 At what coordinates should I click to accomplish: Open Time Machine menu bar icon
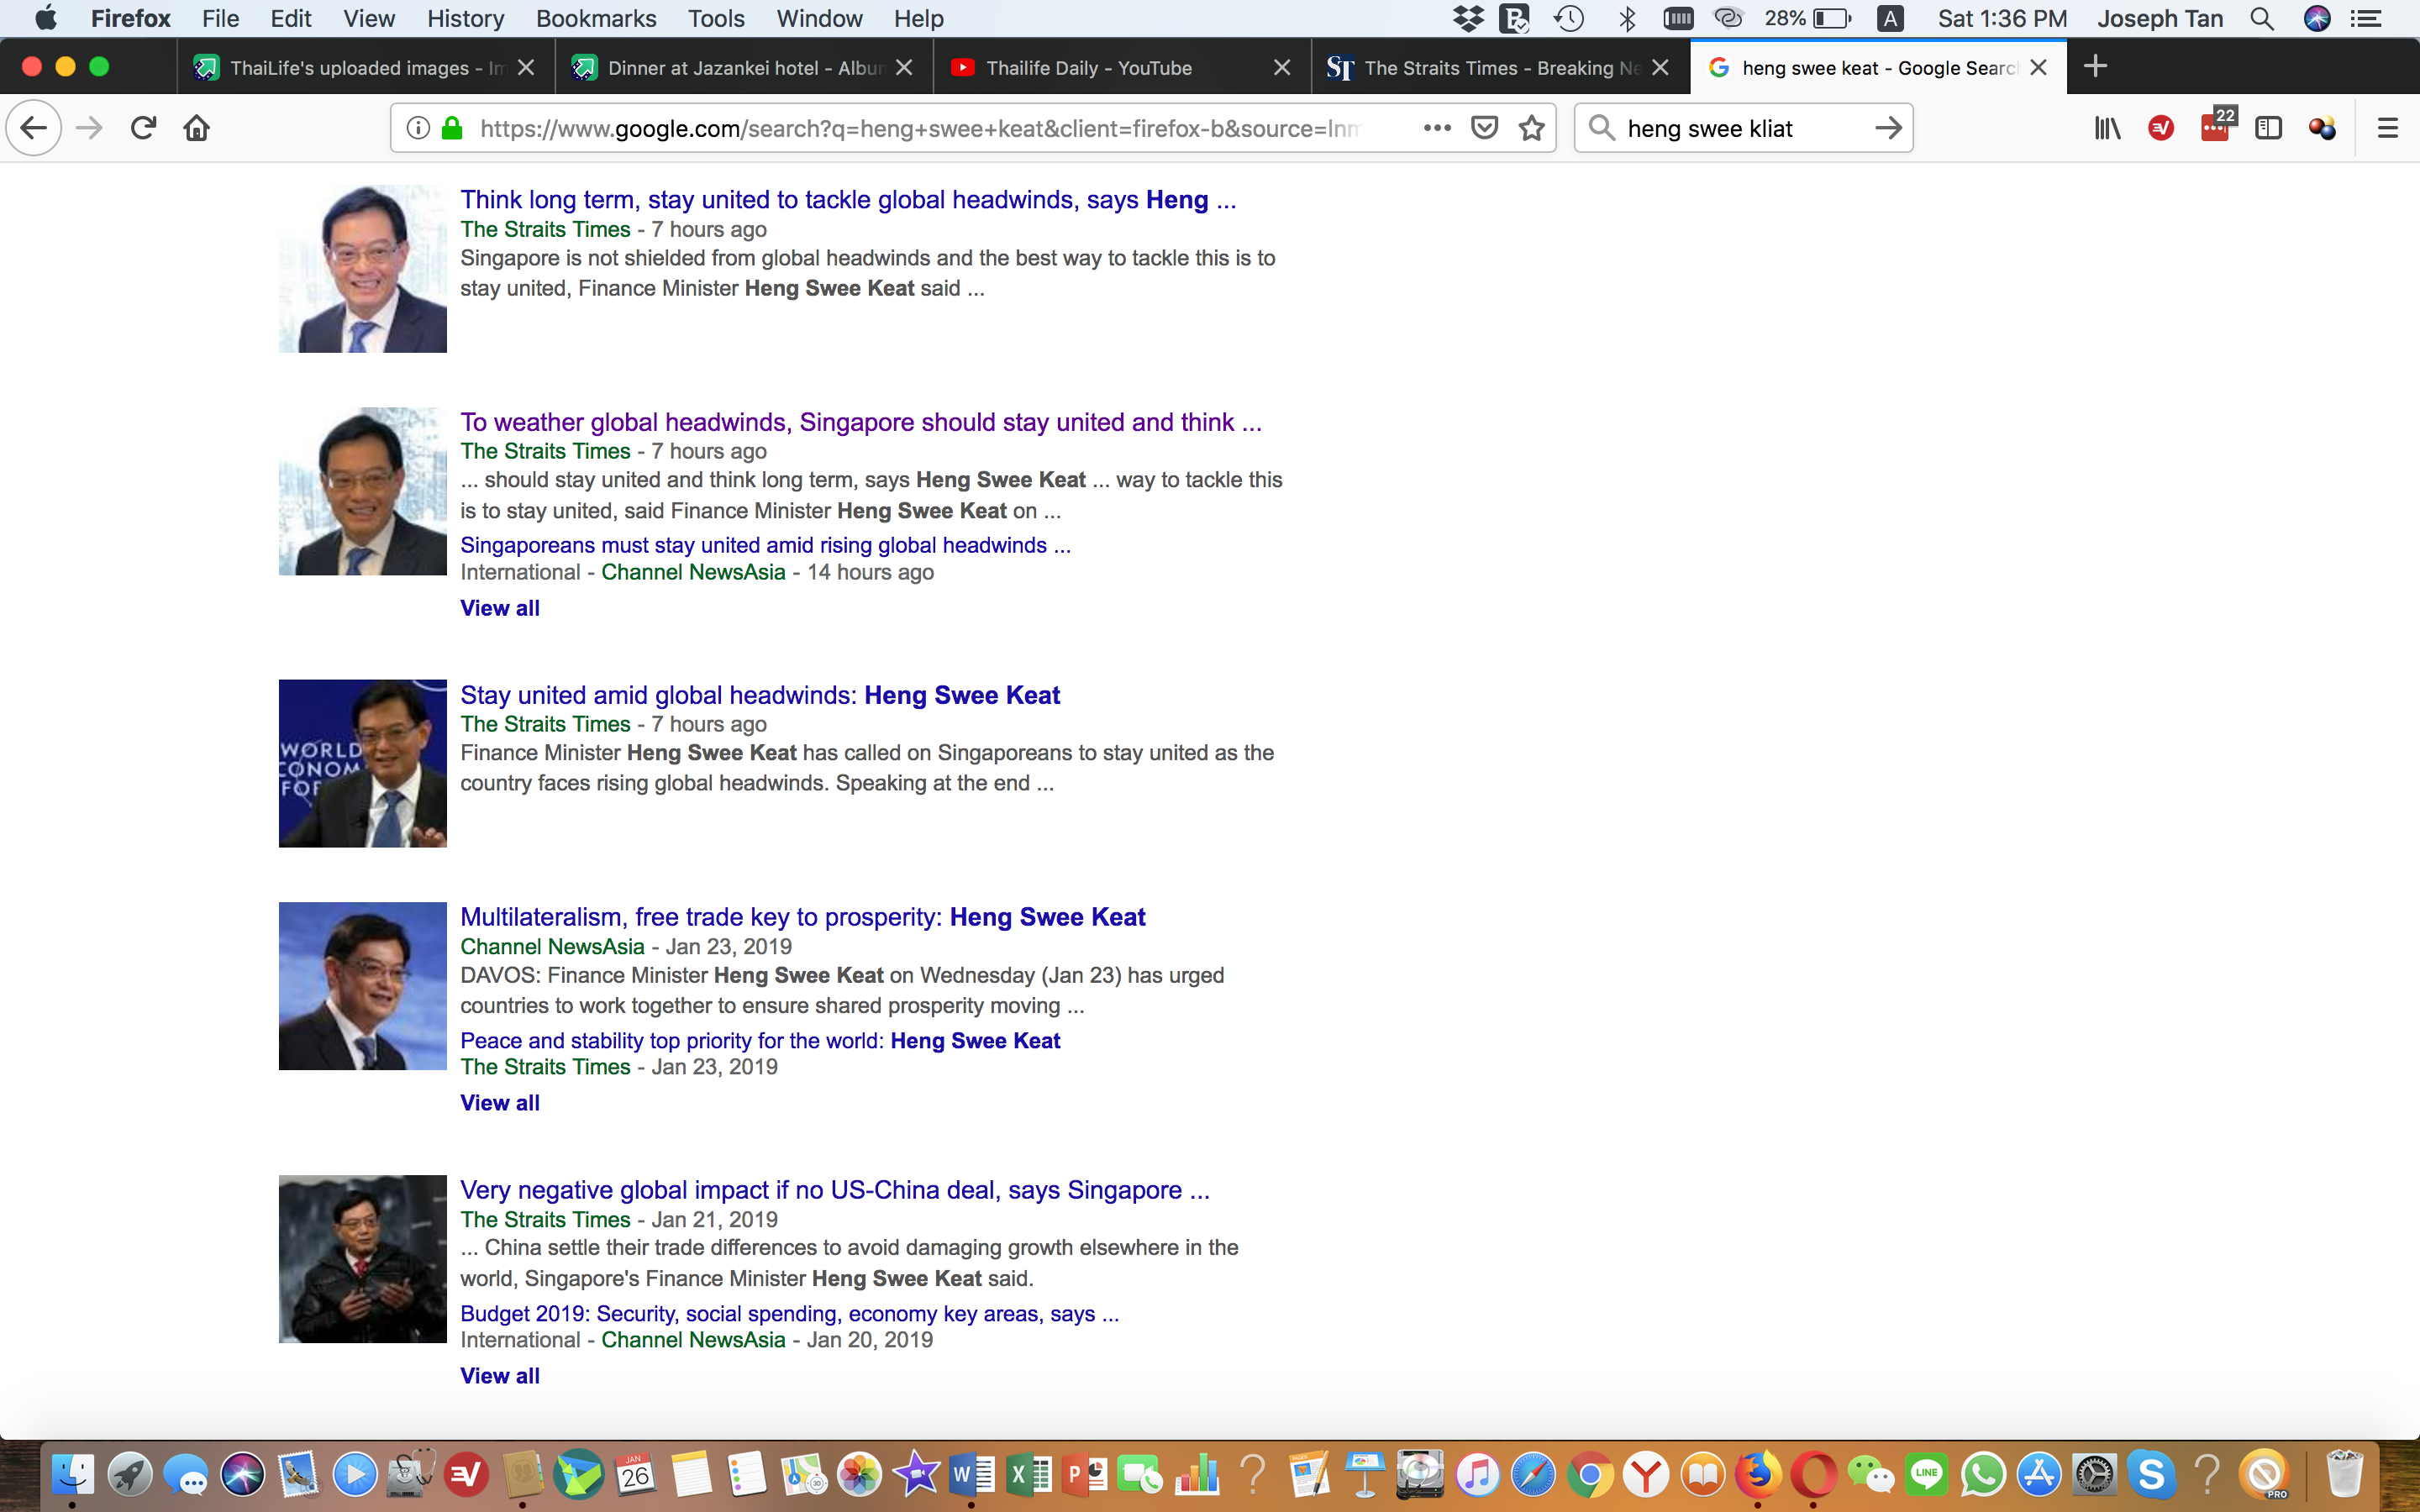point(1569,18)
